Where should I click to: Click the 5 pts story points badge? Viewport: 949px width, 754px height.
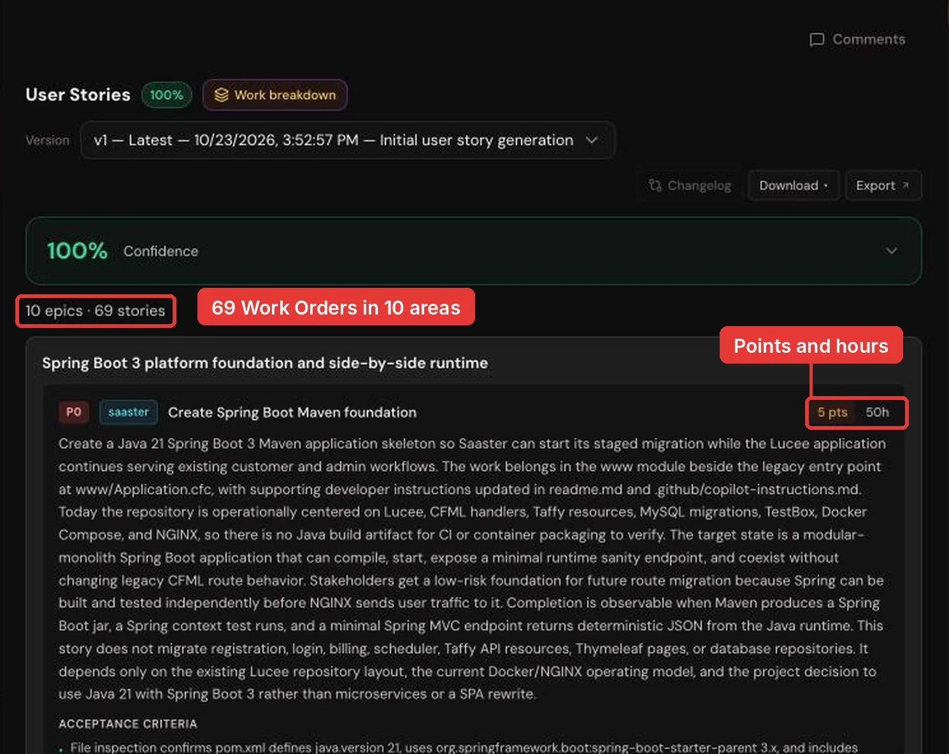[832, 413]
